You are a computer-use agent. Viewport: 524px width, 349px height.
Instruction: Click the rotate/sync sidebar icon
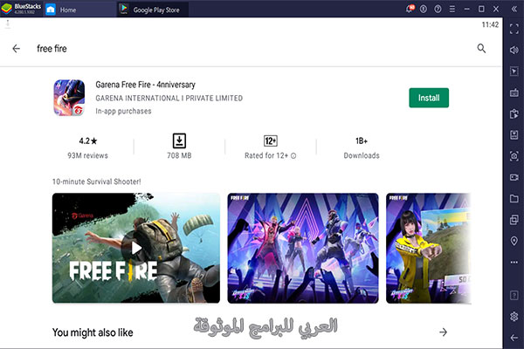(x=514, y=113)
